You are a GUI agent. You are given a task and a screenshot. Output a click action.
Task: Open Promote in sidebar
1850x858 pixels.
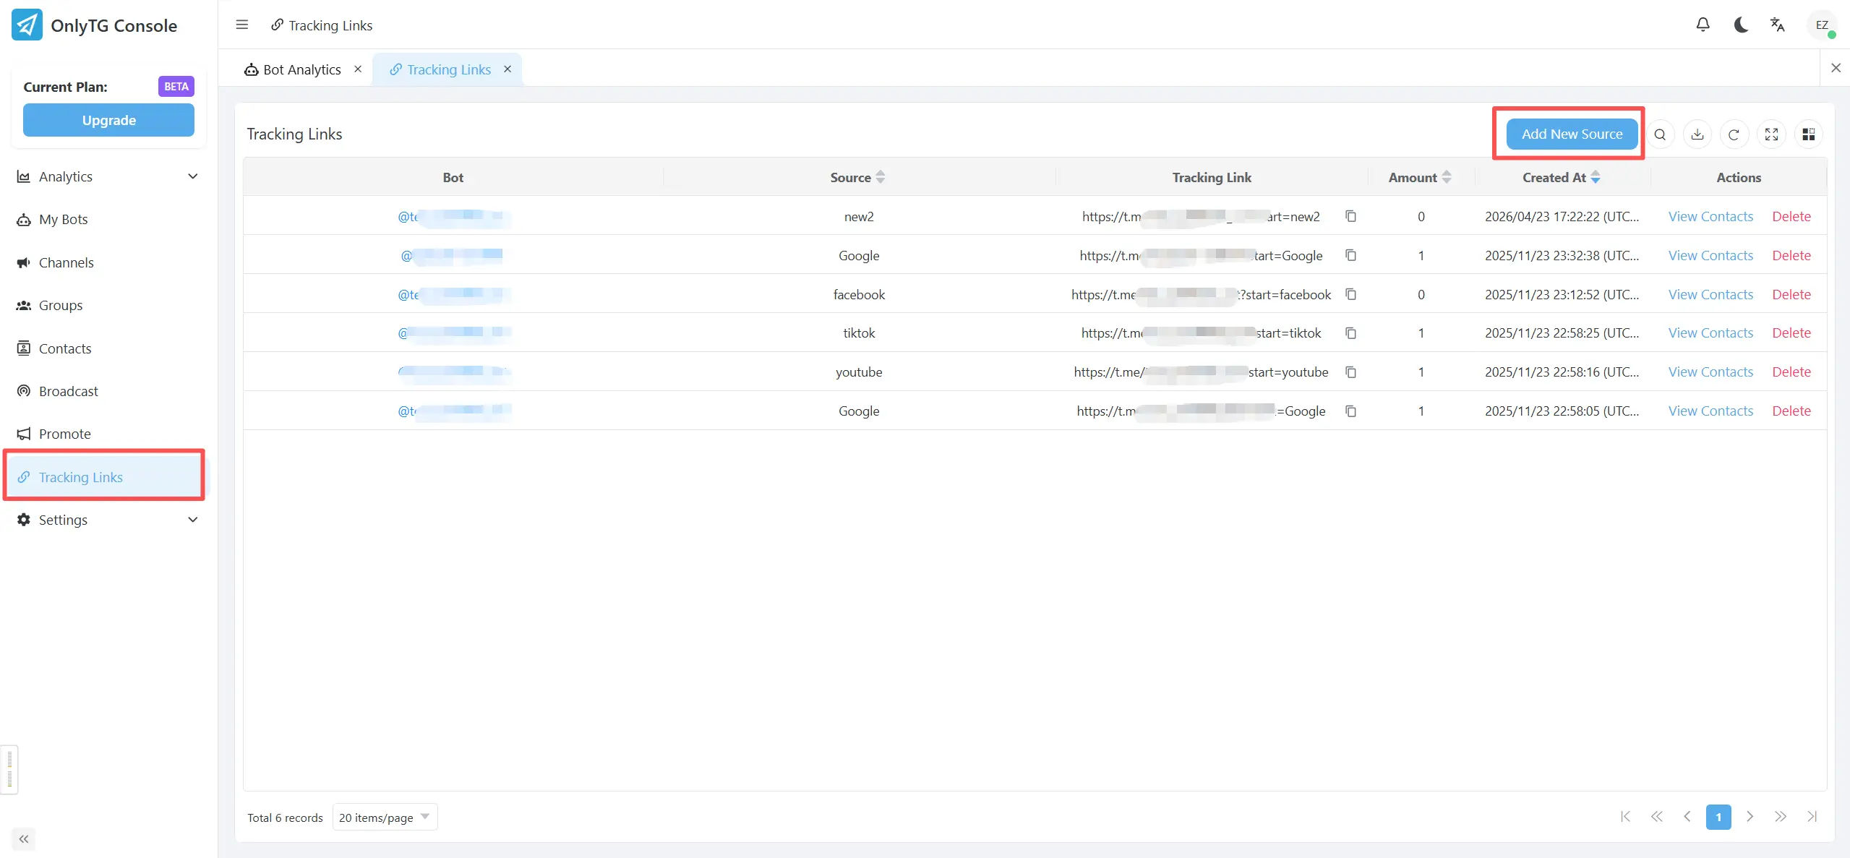click(108, 434)
